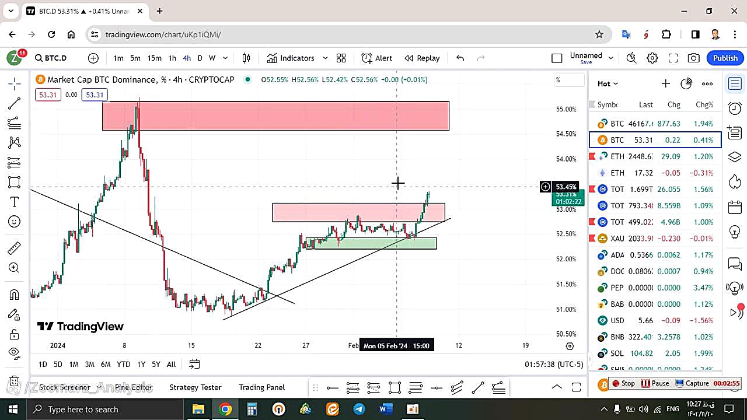
Task: Toggle percent scale box on price axis
Action: click(569, 80)
